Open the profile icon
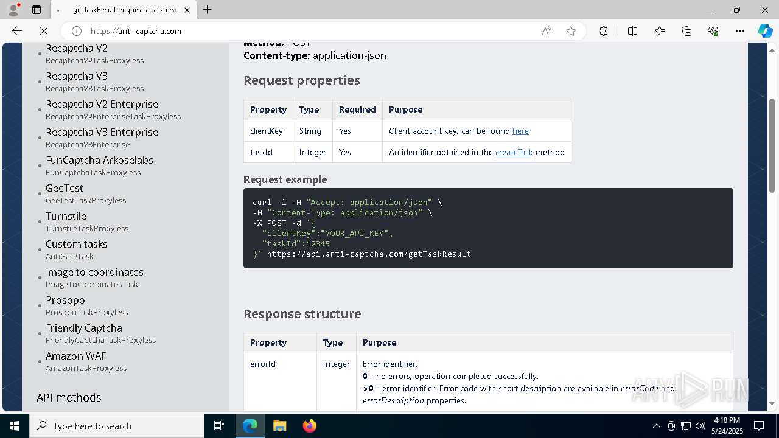Image resolution: width=779 pixels, height=438 pixels. [x=13, y=10]
